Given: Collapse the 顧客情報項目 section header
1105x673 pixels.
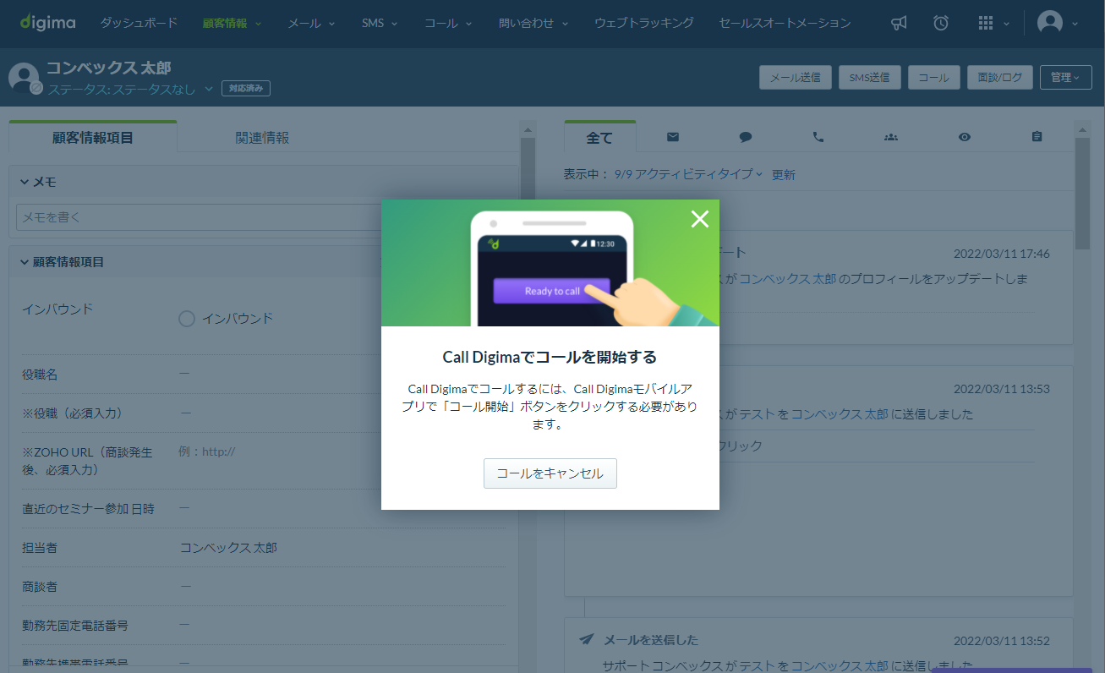Looking at the screenshot, I should pyautogui.click(x=62, y=262).
